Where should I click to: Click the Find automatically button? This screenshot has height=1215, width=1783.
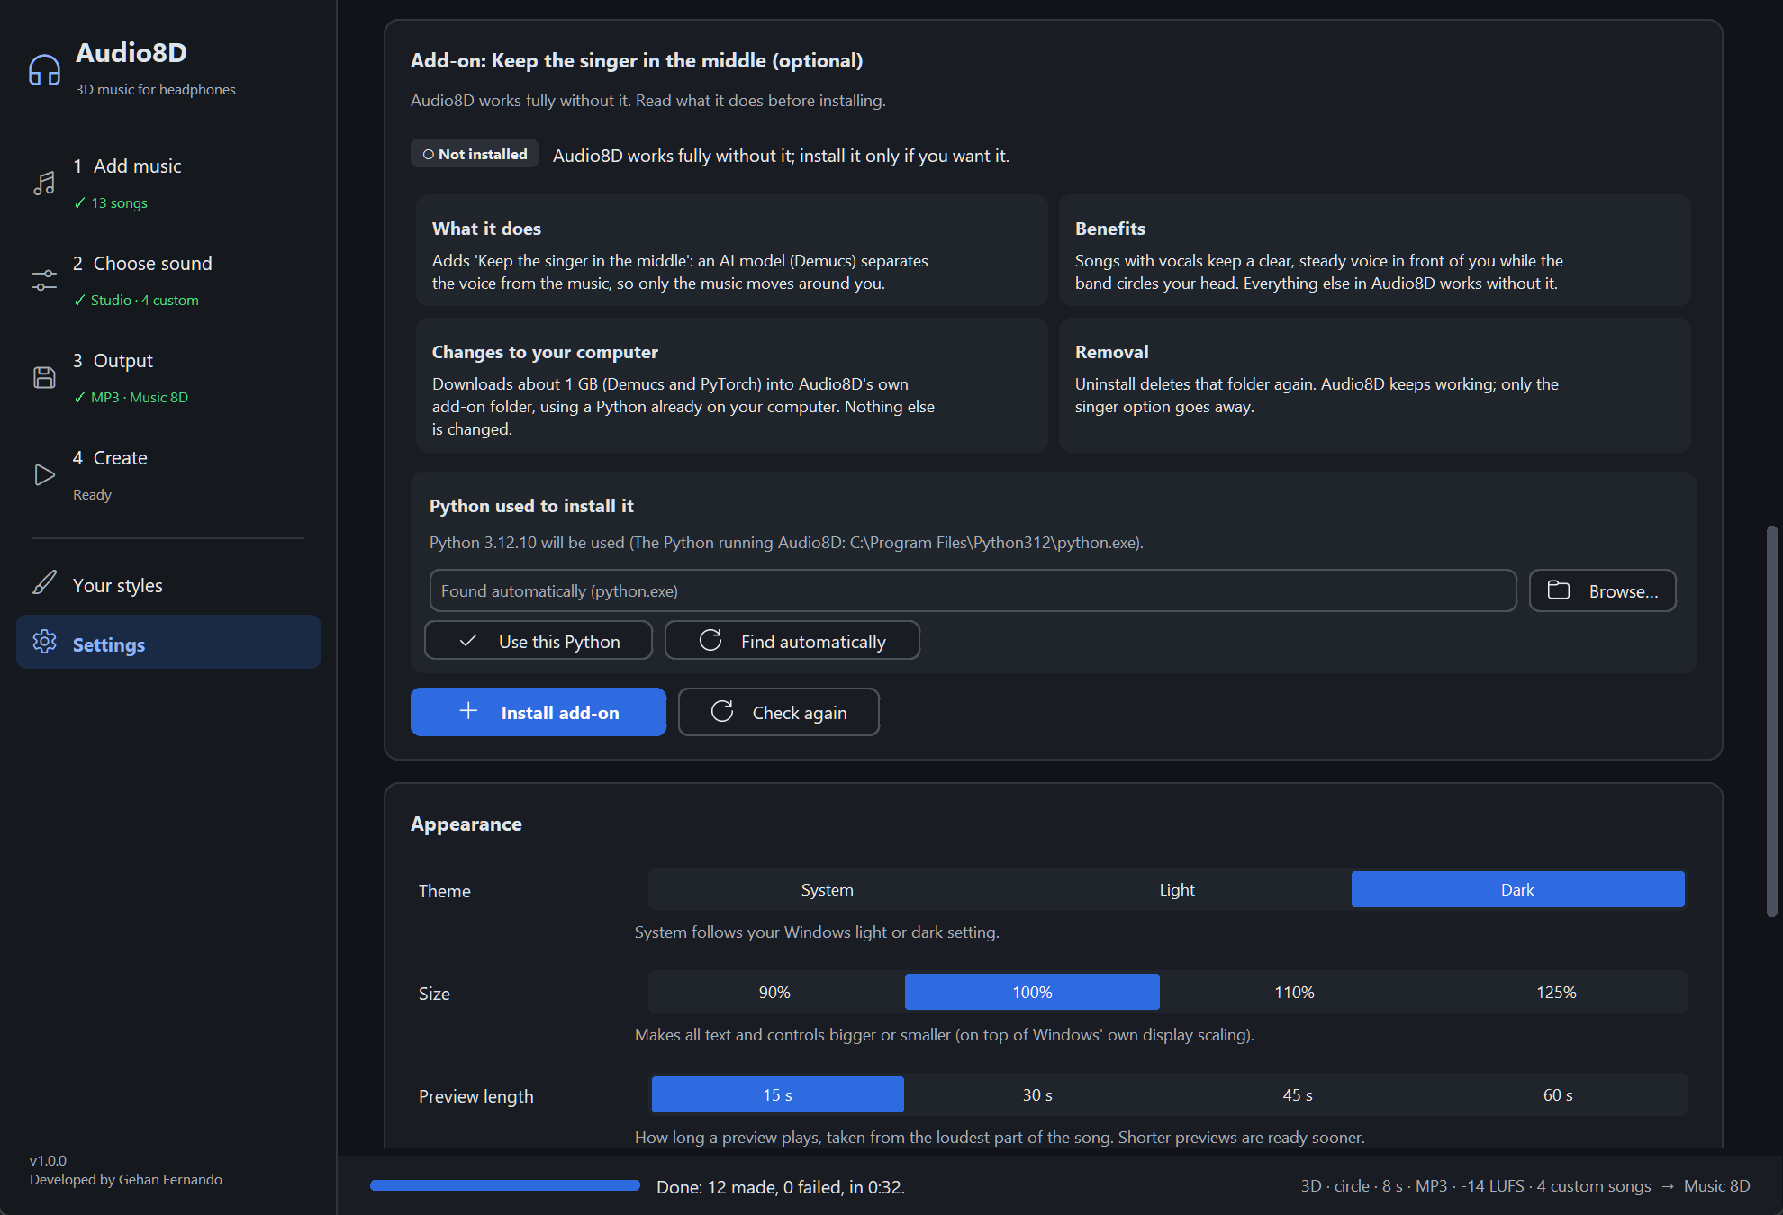pos(792,640)
